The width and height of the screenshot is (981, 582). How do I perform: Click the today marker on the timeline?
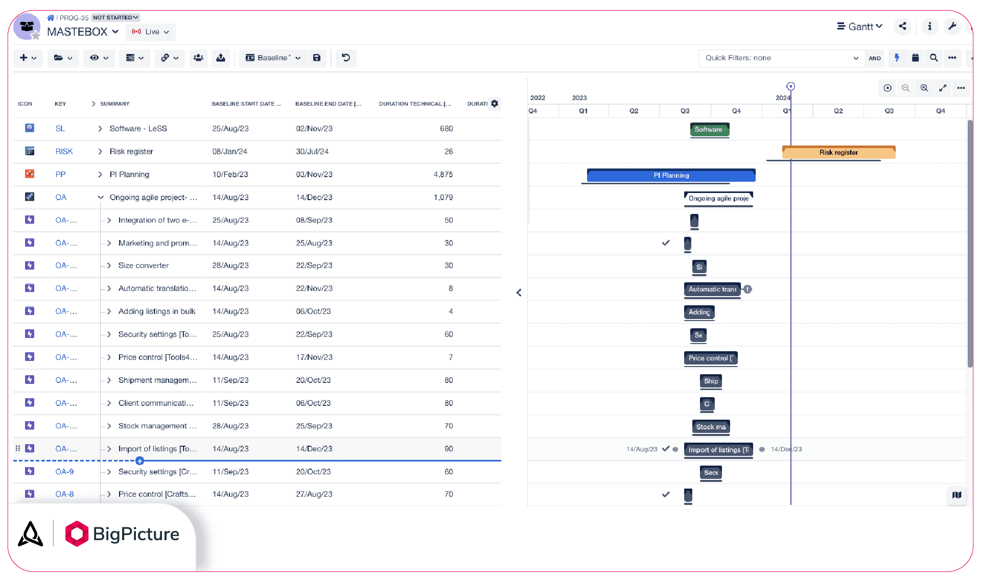[790, 87]
